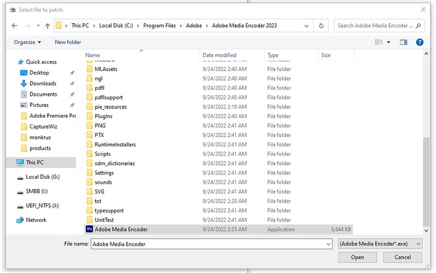
Task: Click Program Files breadcrumb
Action: coord(159,26)
